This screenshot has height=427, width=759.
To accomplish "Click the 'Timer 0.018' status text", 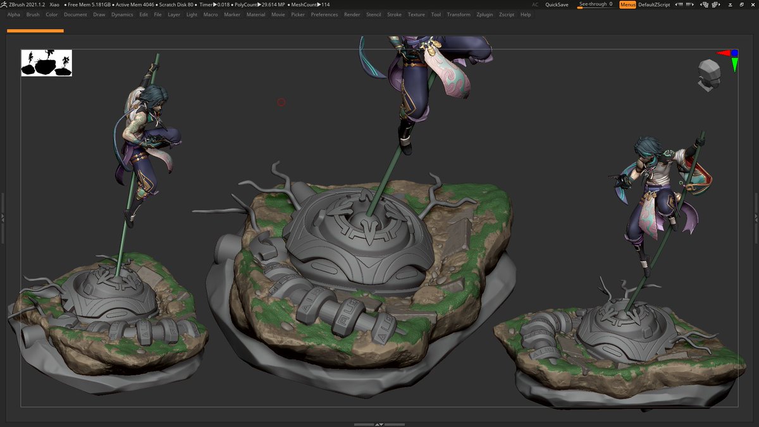I will pyautogui.click(x=214, y=4).
